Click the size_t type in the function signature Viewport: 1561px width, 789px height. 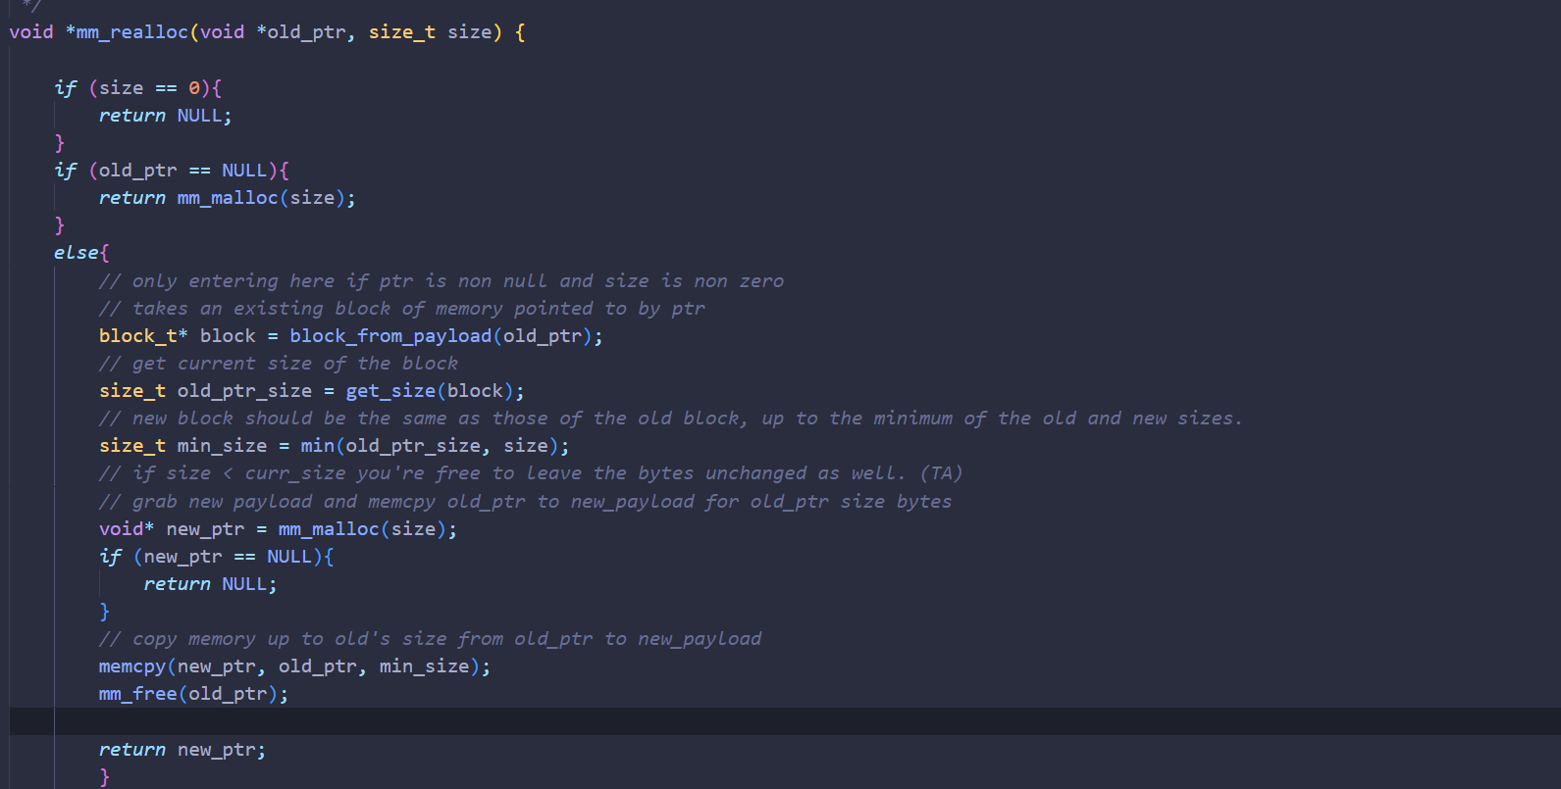(401, 32)
